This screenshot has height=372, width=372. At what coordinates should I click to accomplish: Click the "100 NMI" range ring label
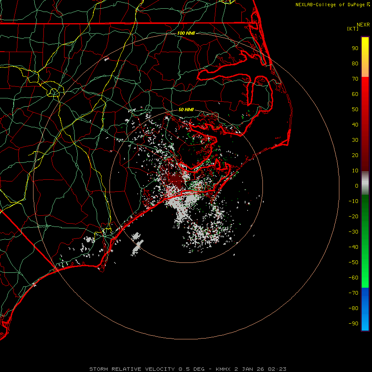(x=186, y=33)
